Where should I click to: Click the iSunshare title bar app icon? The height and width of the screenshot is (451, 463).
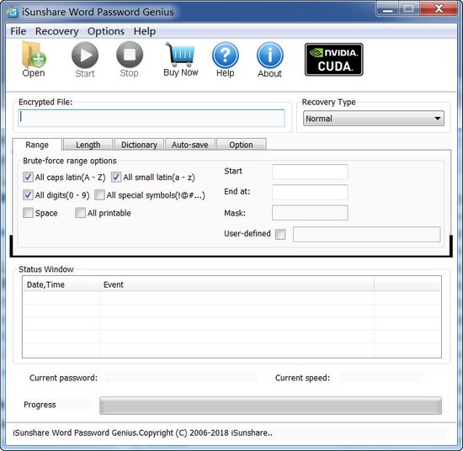pos(12,12)
